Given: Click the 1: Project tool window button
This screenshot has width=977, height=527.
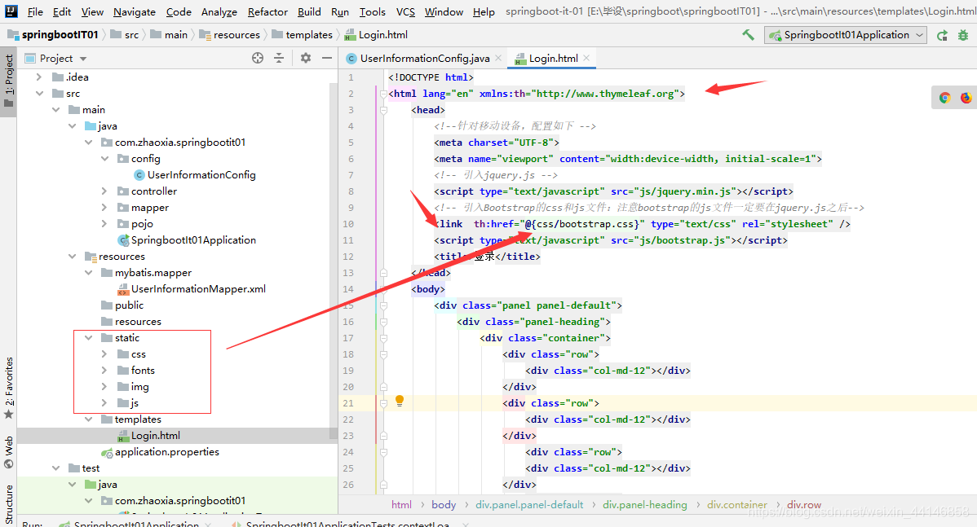Looking at the screenshot, I should tap(9, 80).
